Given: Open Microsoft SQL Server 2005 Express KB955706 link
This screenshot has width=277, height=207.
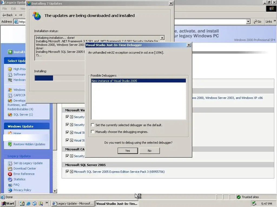Looking at the screenshot, I should pos(119,172).
